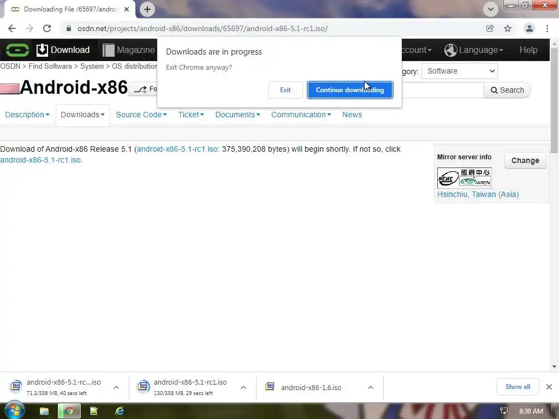The image size is (559, 419).
Task: Open the Chrome three-dot menu
Action: [x=547, y=28]
